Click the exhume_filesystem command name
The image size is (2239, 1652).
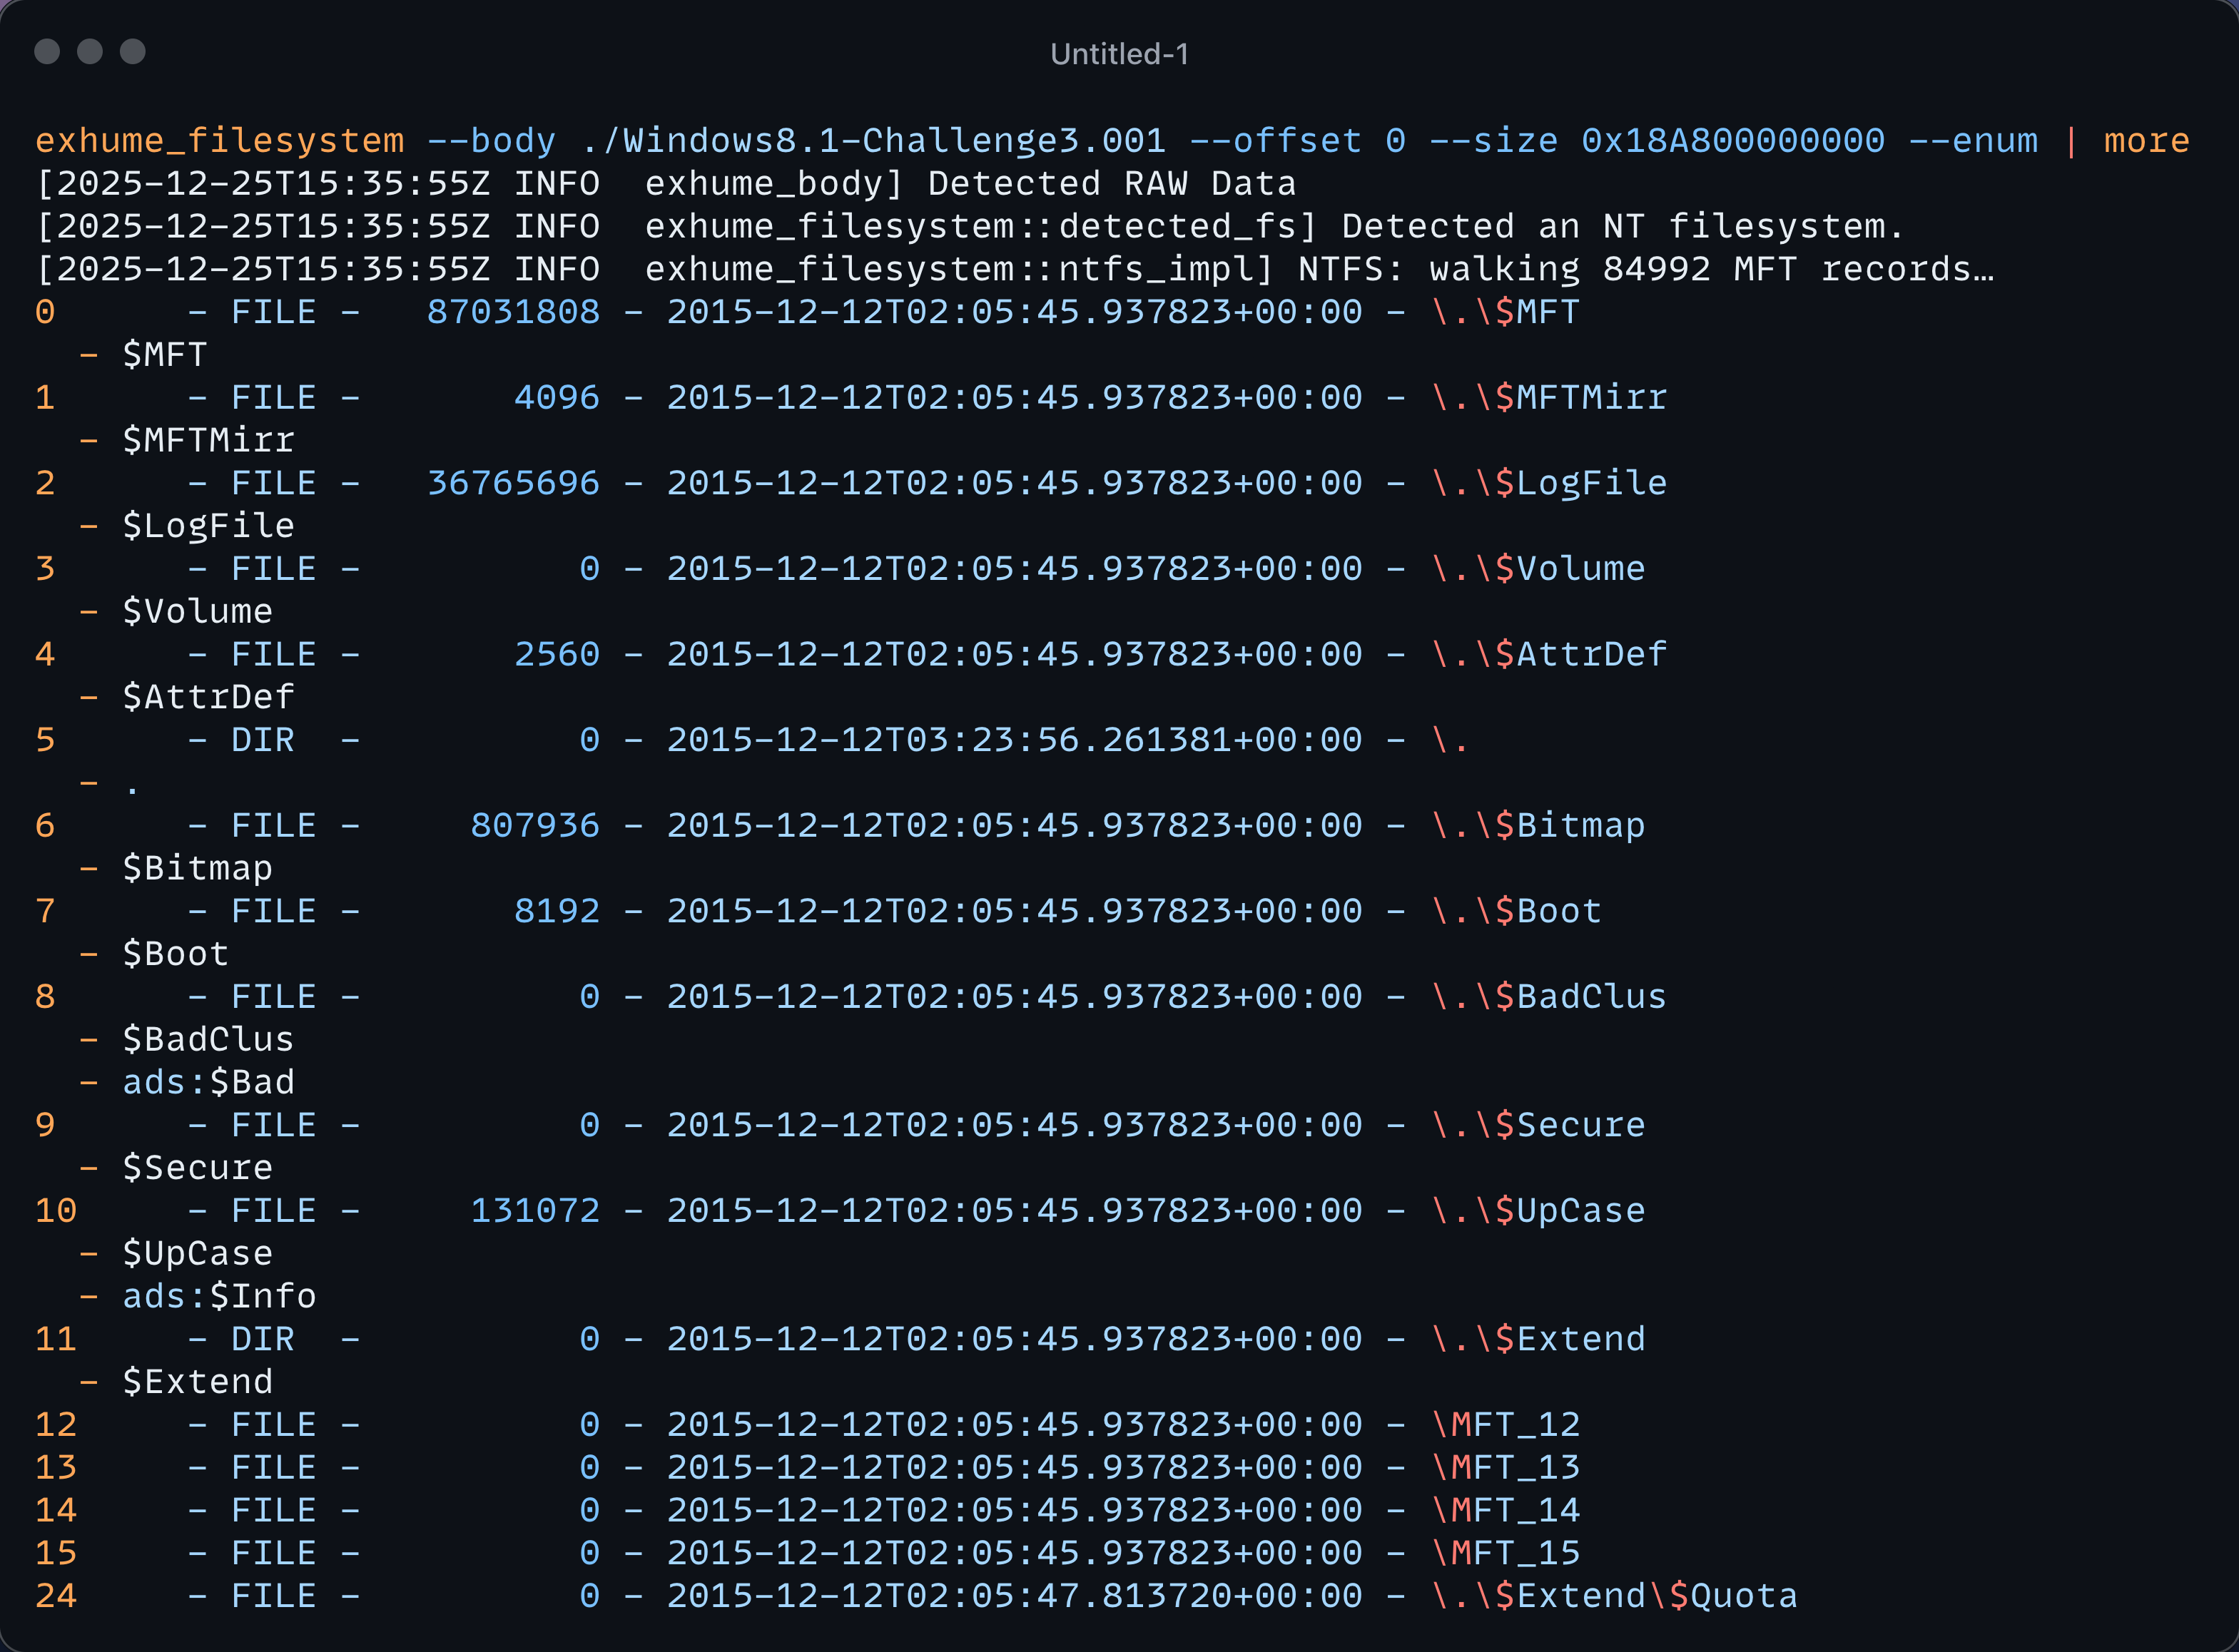(x=219, y=141)
